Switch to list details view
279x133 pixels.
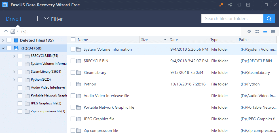click(265, 31)
